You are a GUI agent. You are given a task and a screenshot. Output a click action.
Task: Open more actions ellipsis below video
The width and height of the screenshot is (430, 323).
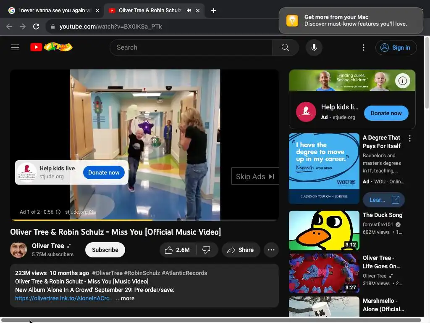(271, 250)
